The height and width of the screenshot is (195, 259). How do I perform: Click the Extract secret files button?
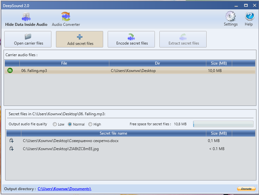(x=183, y=39)
